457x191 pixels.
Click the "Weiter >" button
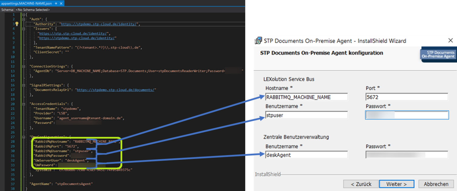click(397, 184)
